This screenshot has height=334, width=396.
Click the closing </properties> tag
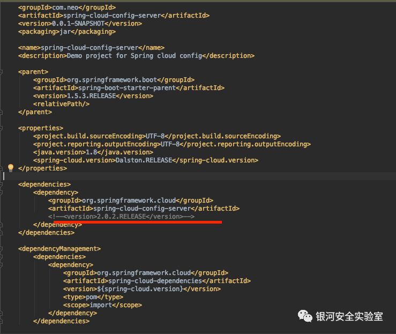coord(42,168)
